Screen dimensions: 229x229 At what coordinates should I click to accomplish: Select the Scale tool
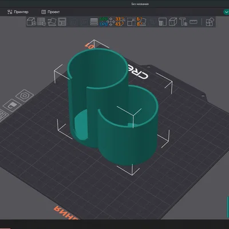pos(131,22)
